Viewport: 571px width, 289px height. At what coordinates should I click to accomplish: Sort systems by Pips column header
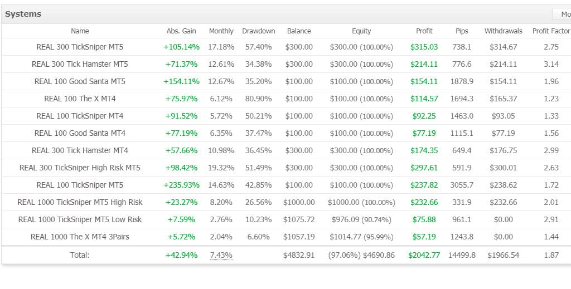point(462,31)
